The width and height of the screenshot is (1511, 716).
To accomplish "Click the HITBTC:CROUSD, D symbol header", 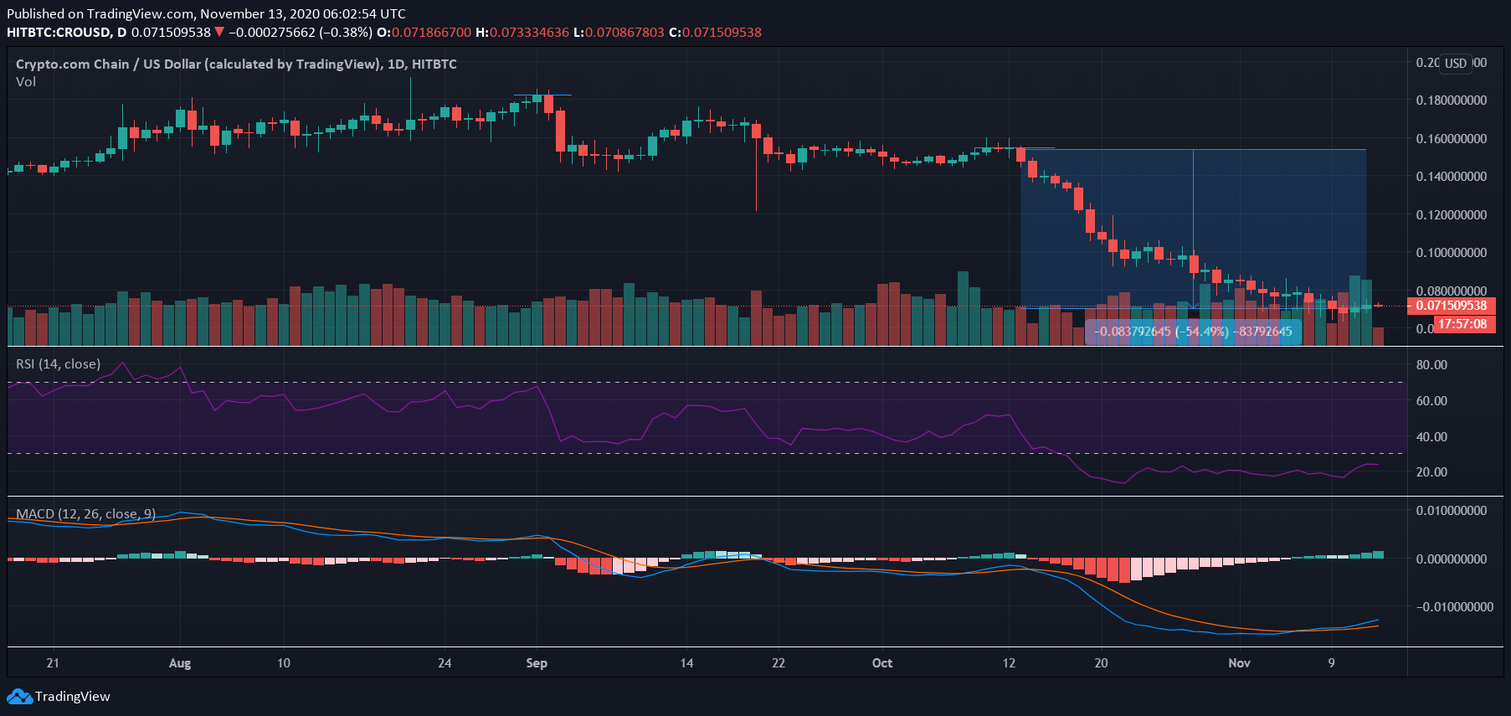I will pyautogui.click(x=67, y=33).
